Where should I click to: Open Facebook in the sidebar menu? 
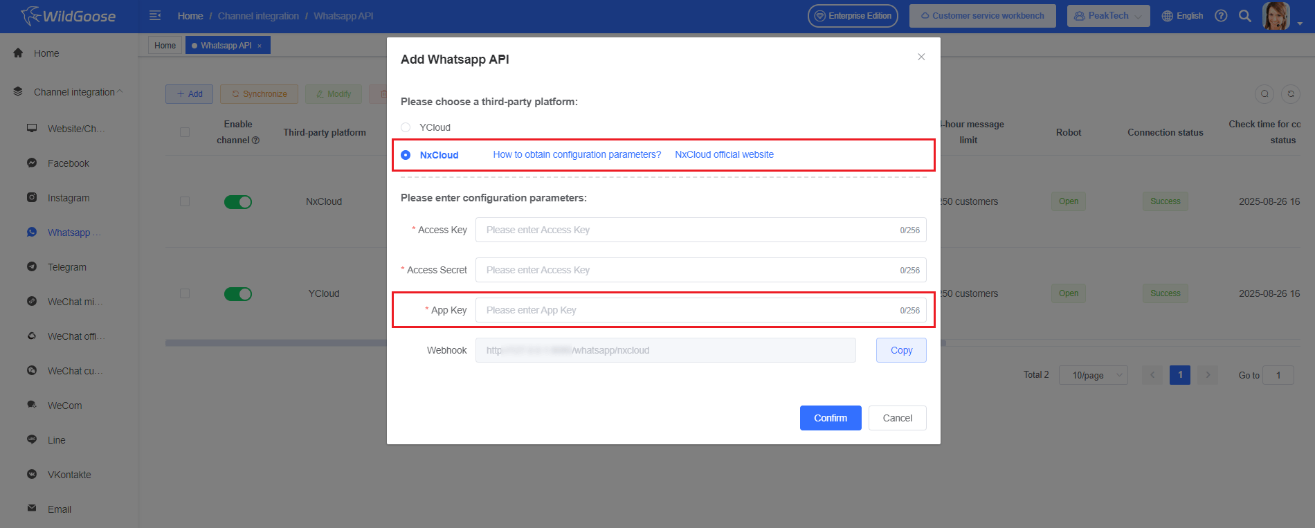69,163
